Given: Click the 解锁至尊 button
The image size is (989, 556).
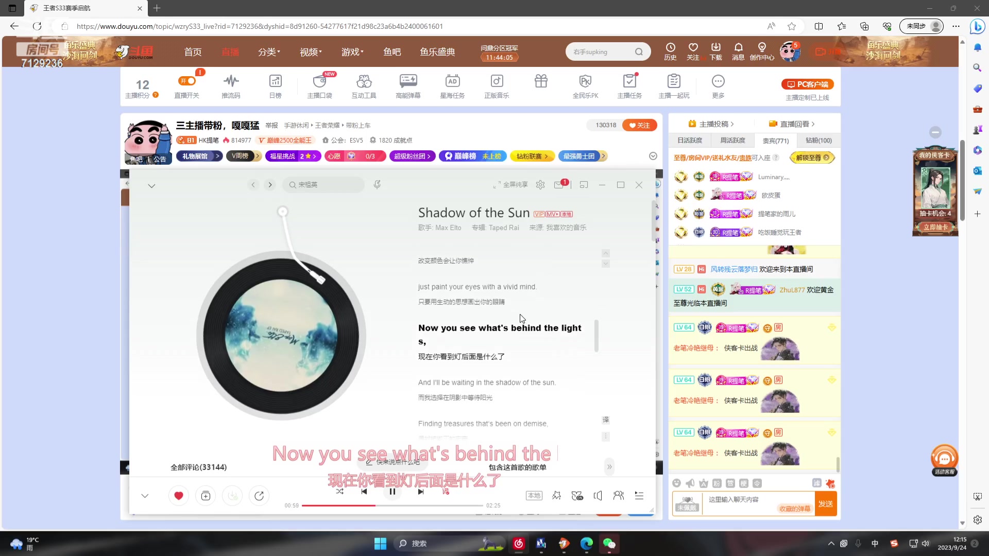Looking at the screenshot, I should pyautogui.click(x=812, y=158).
